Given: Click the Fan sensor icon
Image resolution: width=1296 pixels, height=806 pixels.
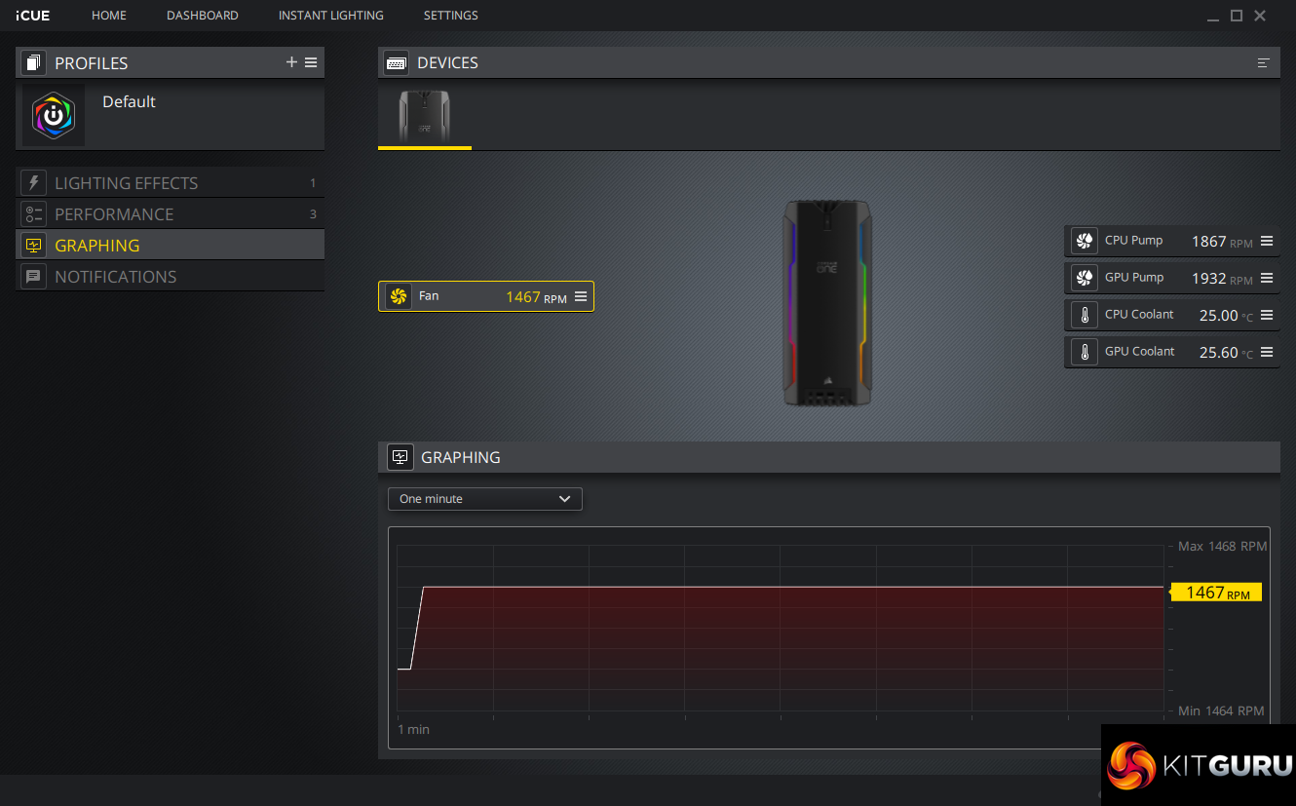Looking at the screenshot, I should tap(398, 296).
